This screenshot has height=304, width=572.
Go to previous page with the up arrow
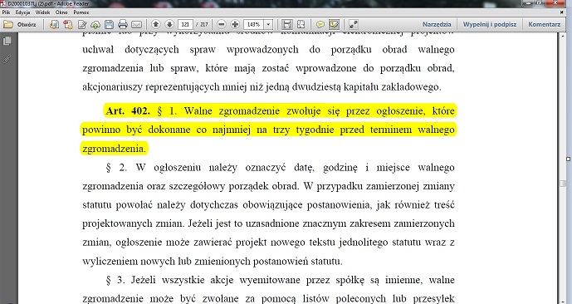[x=156, y=24]
